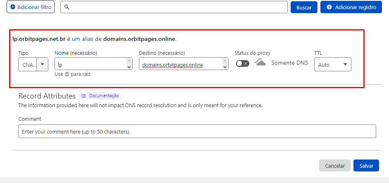Save the record with the Salvar button
The height and width of the screenshot is (183, 389).
(366, 166)
